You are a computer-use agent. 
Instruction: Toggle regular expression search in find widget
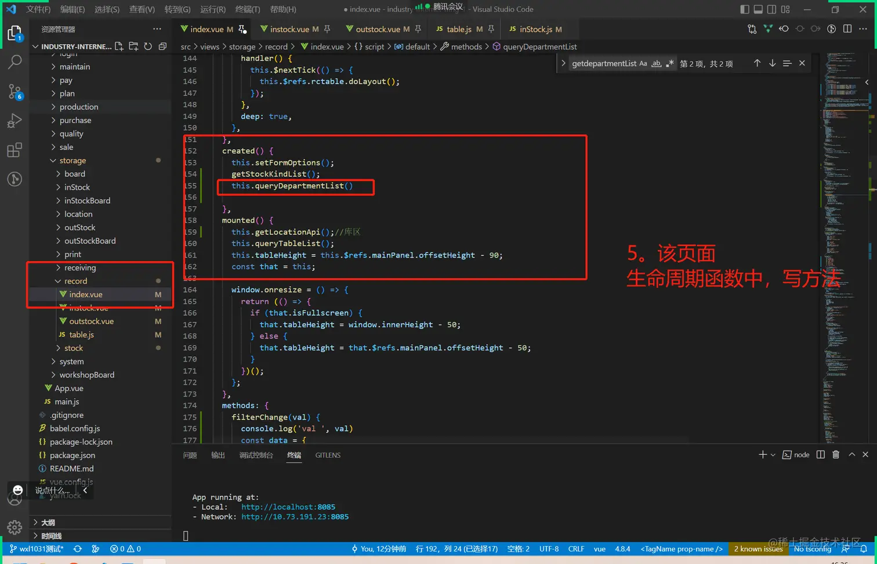point(669,63)
